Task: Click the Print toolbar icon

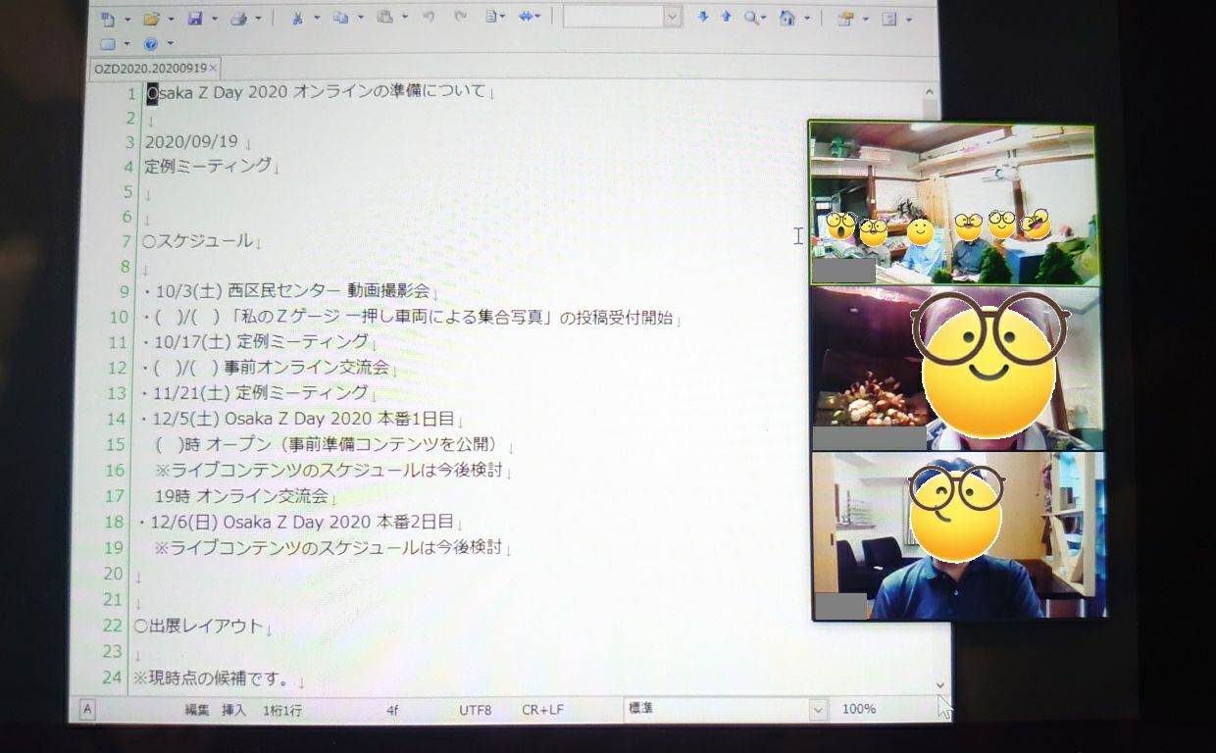Action: click(x=238, y=19)
